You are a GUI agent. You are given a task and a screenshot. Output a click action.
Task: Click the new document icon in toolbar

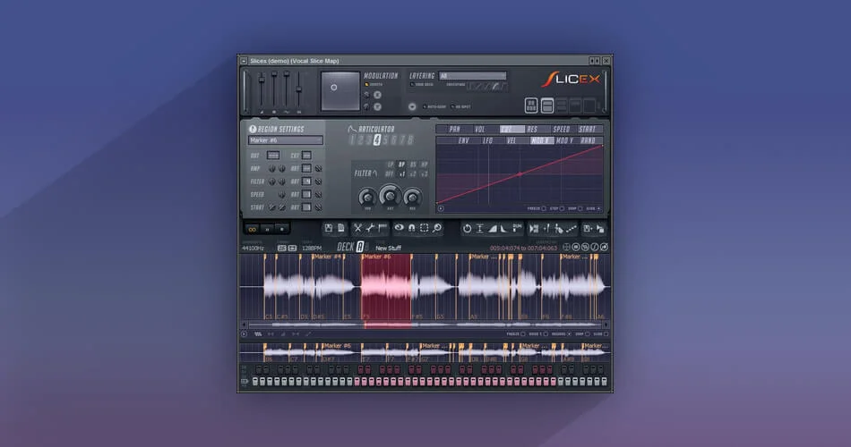point(340,229)
